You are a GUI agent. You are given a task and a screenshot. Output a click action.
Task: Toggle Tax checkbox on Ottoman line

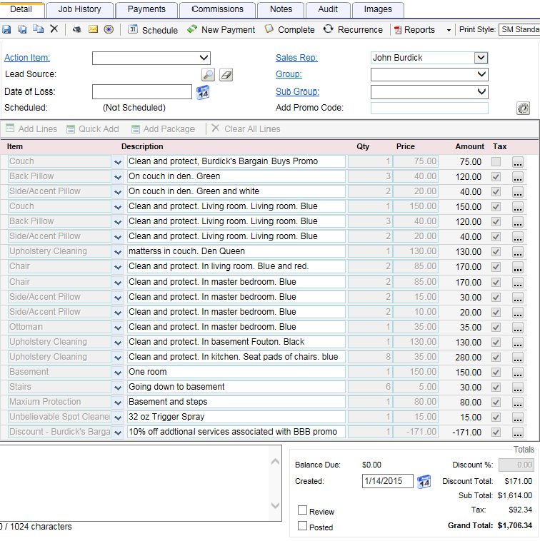[x=496, y=327]
